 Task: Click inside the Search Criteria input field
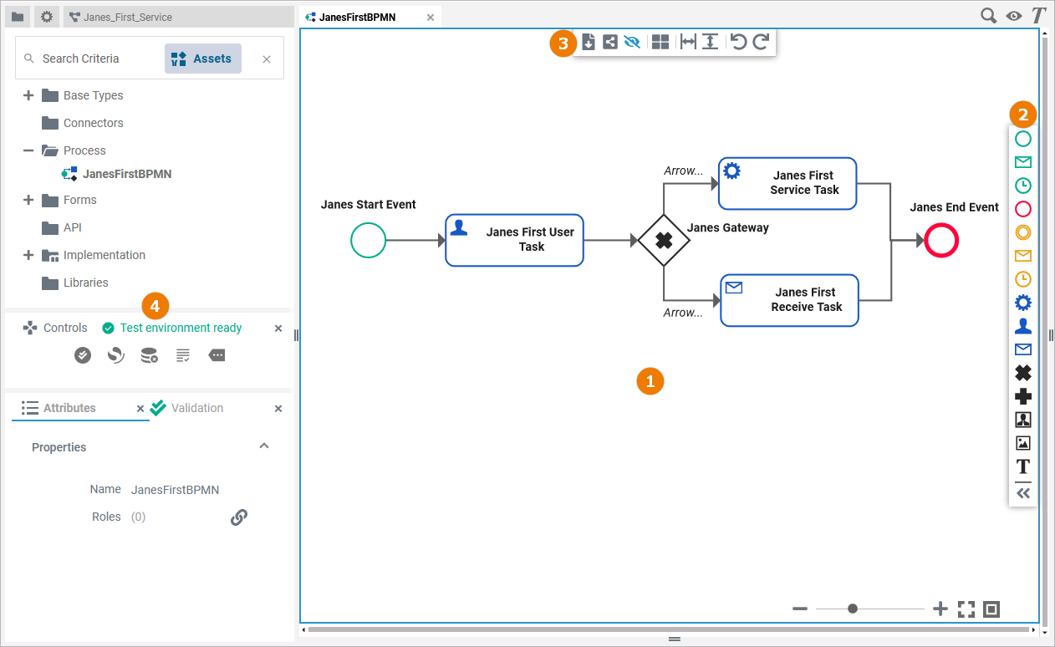coord(92,58)
